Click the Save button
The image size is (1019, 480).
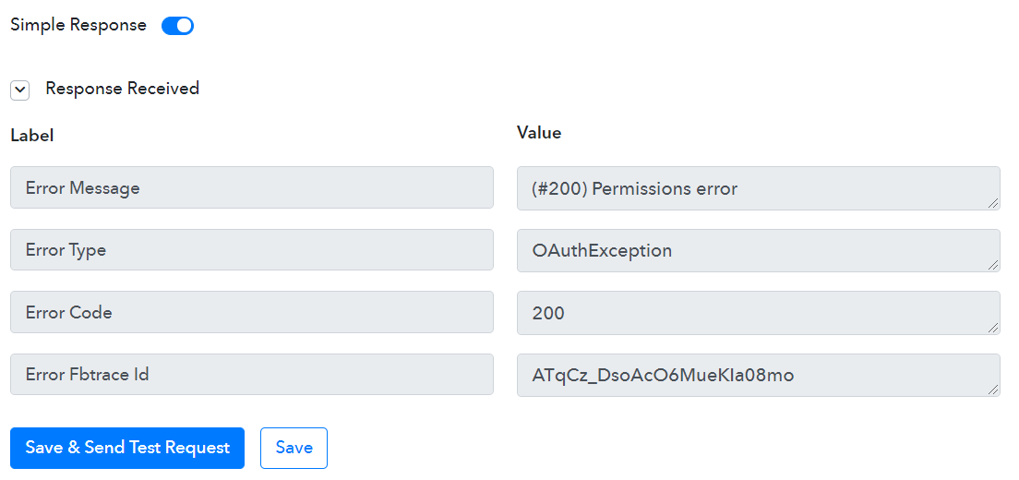[294, 448]
